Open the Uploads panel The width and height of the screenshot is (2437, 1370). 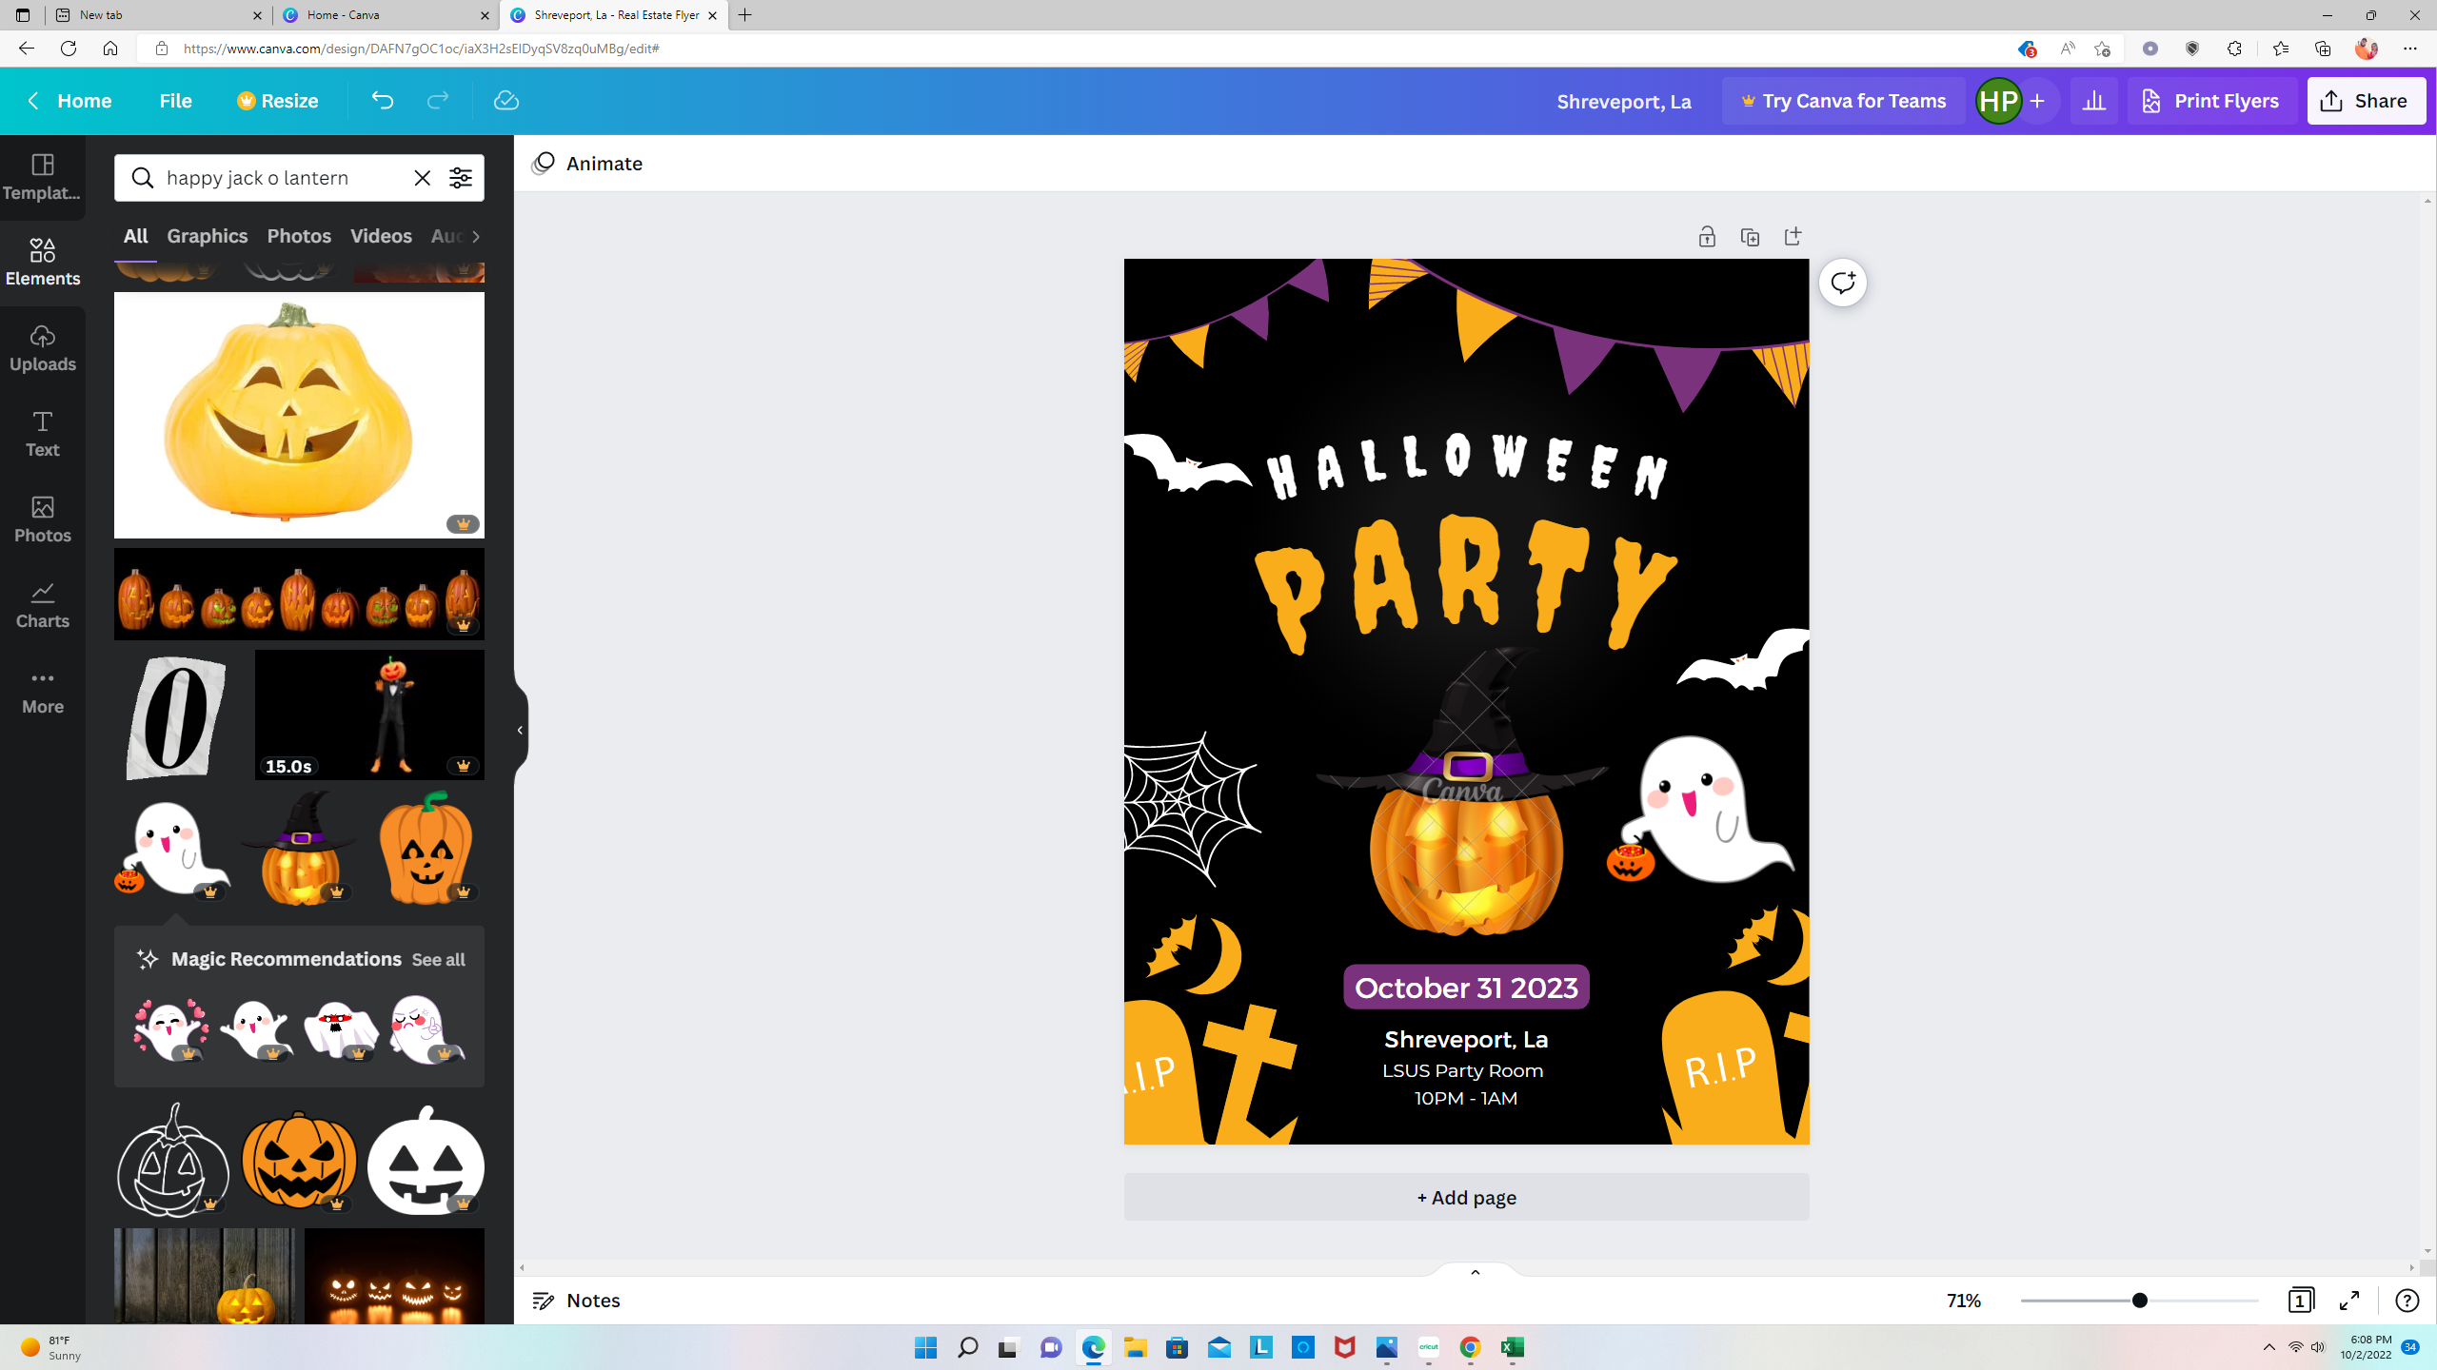(x=42, y=345)
